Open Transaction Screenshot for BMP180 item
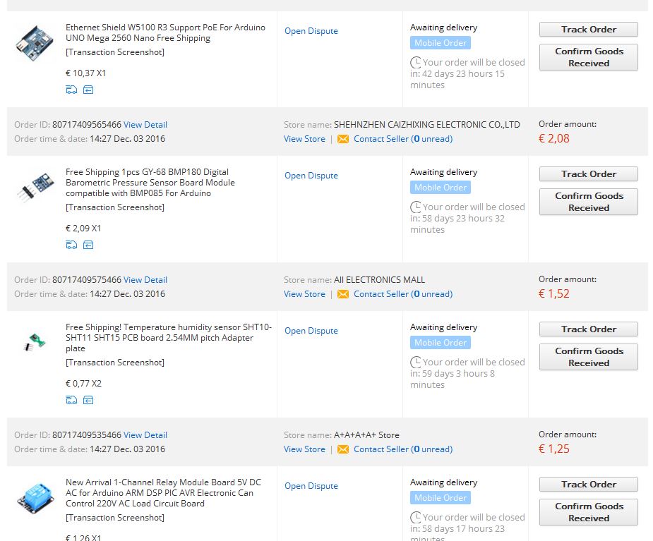The image size is (653, 541). (x=115, y=207)
